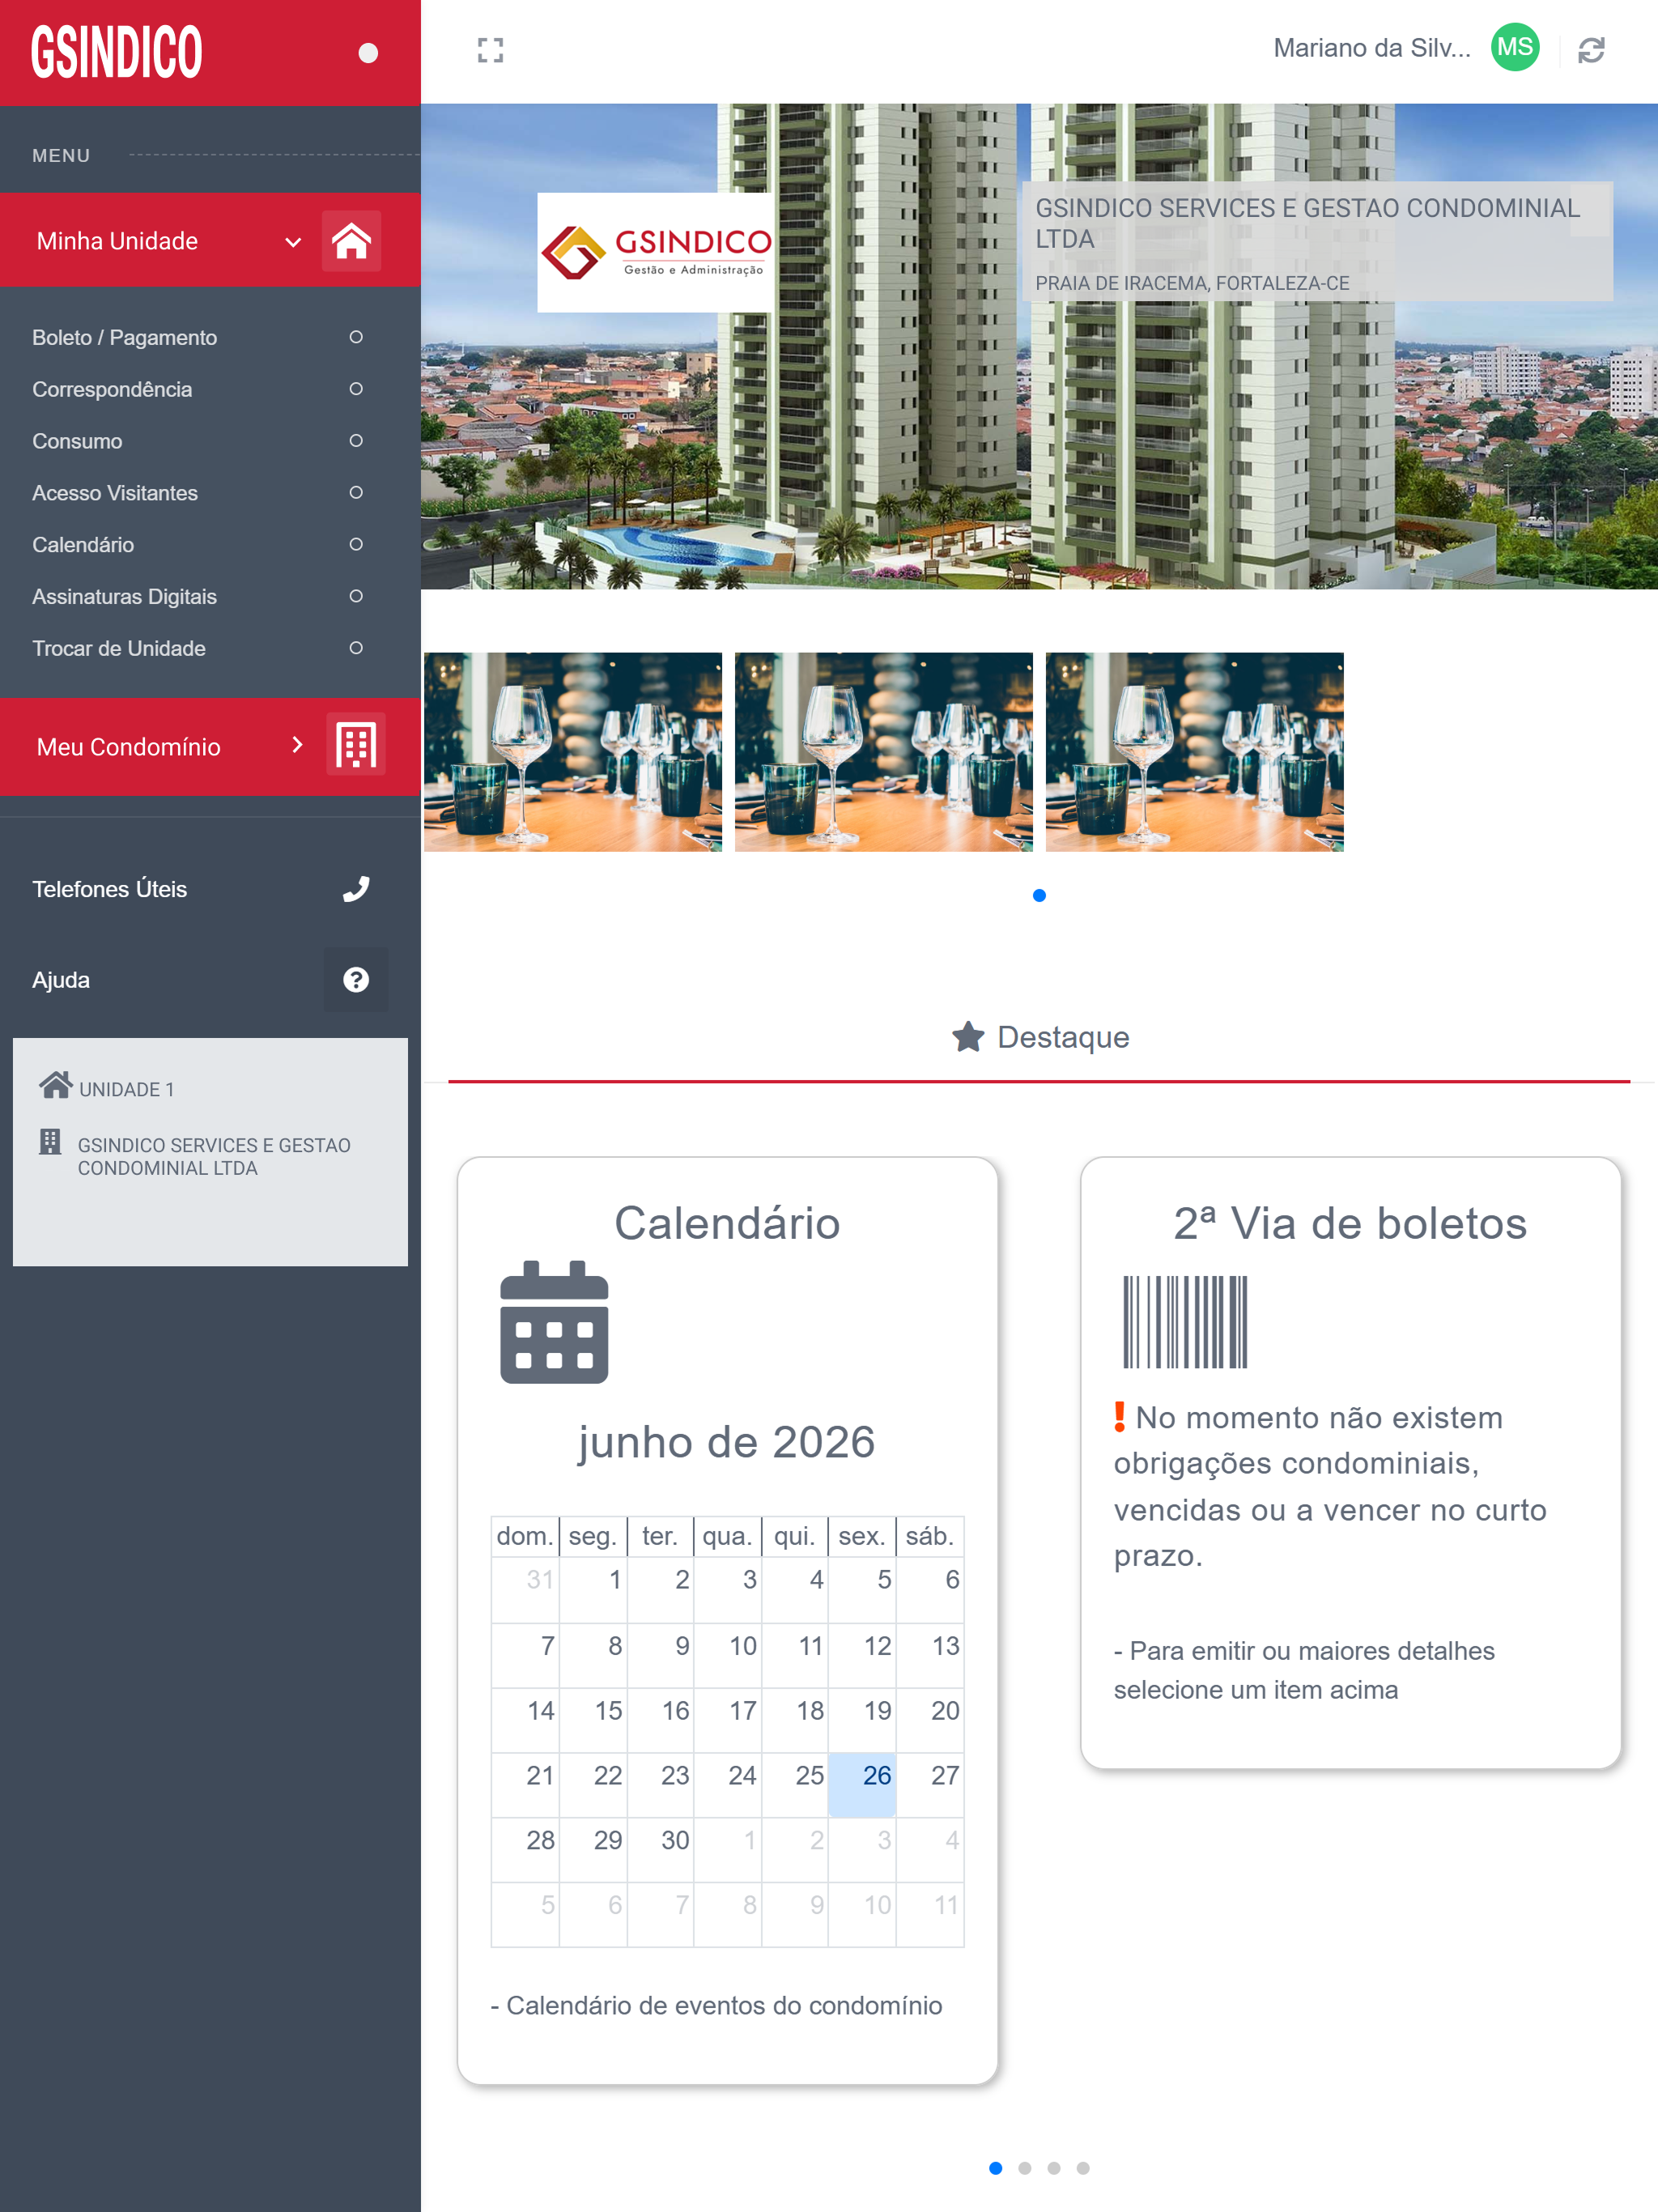1658x2212 pixels.
Task: Click junho de 2026 month label
Action: tap(727, 1442)
